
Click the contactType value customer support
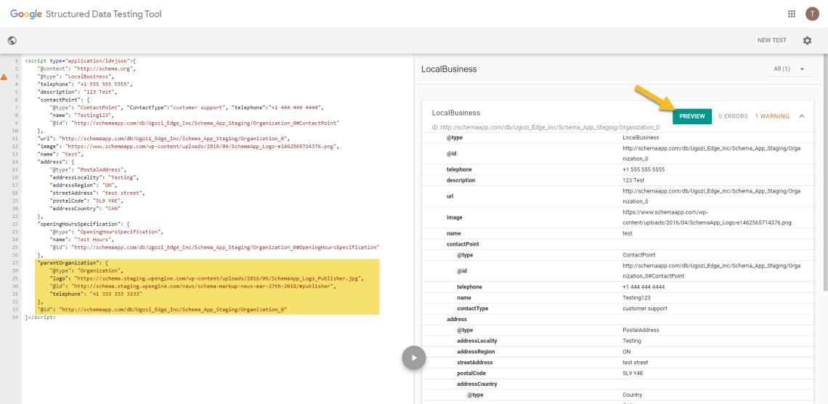tap(645, 308)
